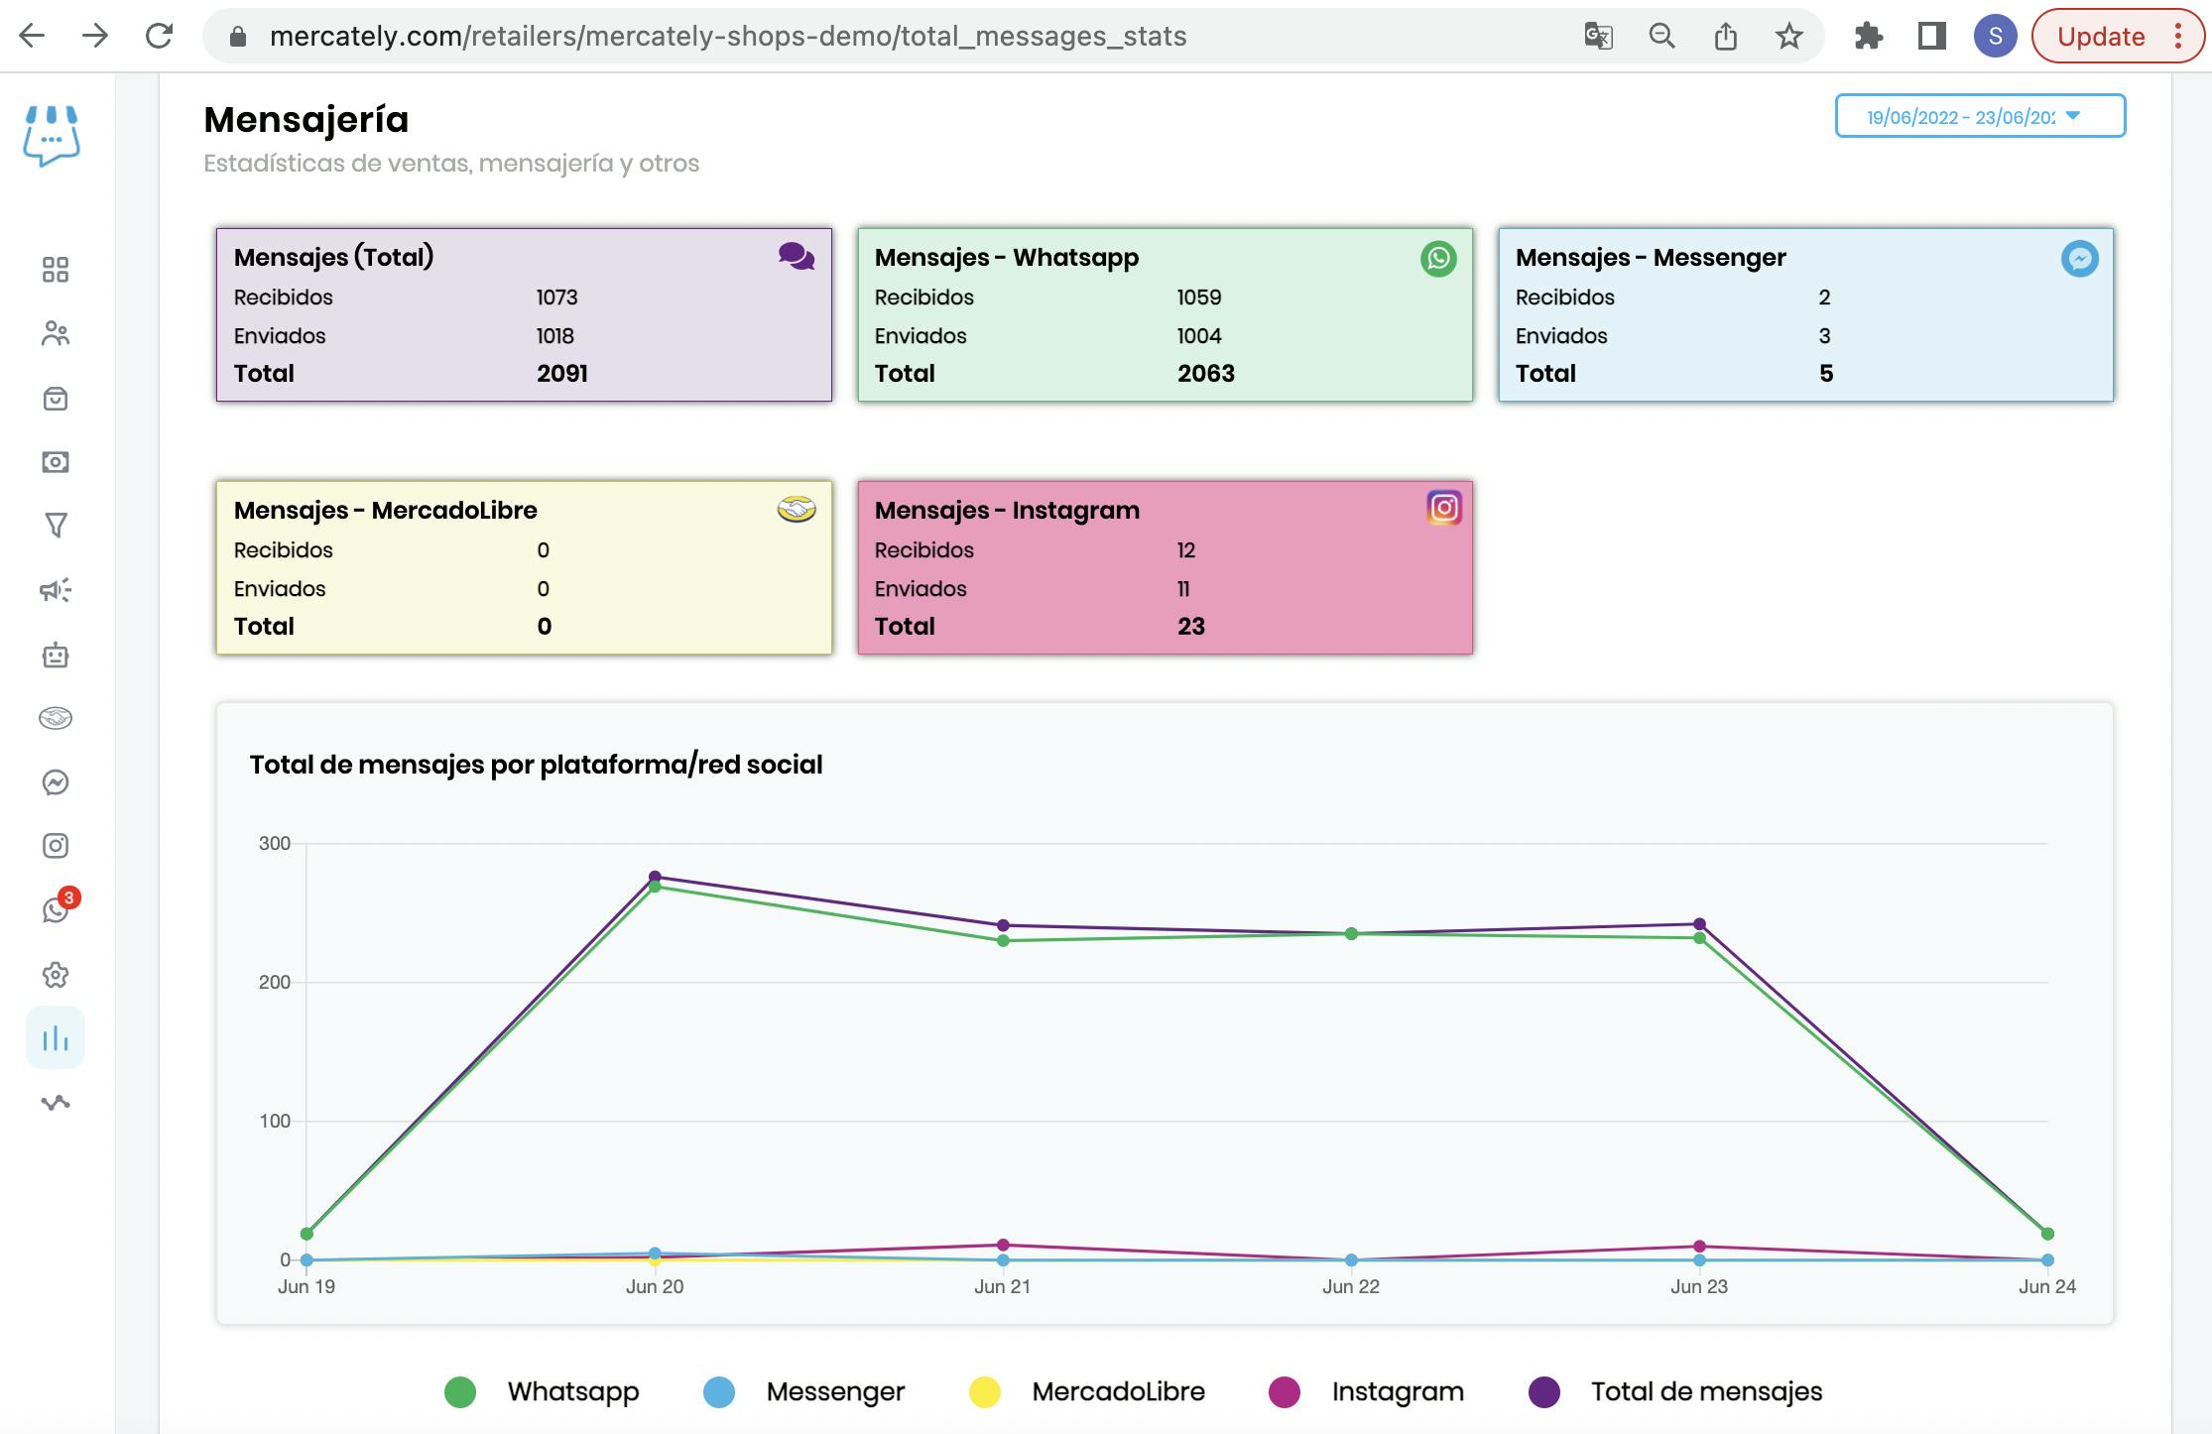Toggle Whatsapp series in chart legend
The height and width of the screenshot is (1434, 2212).
pos(573,1391)
